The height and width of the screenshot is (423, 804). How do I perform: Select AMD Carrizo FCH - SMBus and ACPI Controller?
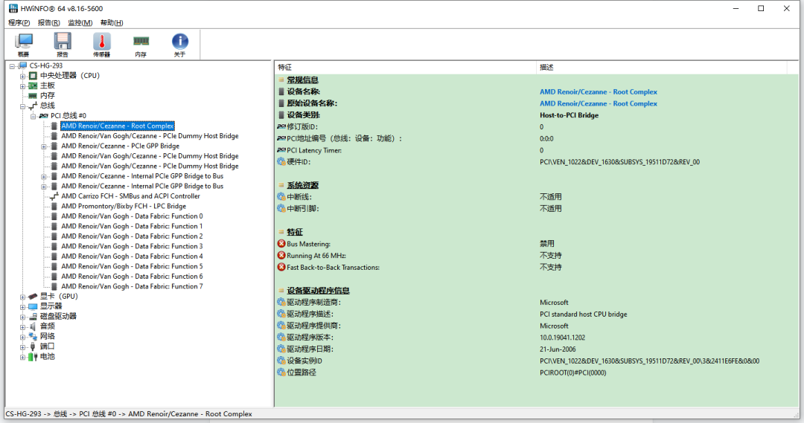pyautogui.click(x=131, y=196)
